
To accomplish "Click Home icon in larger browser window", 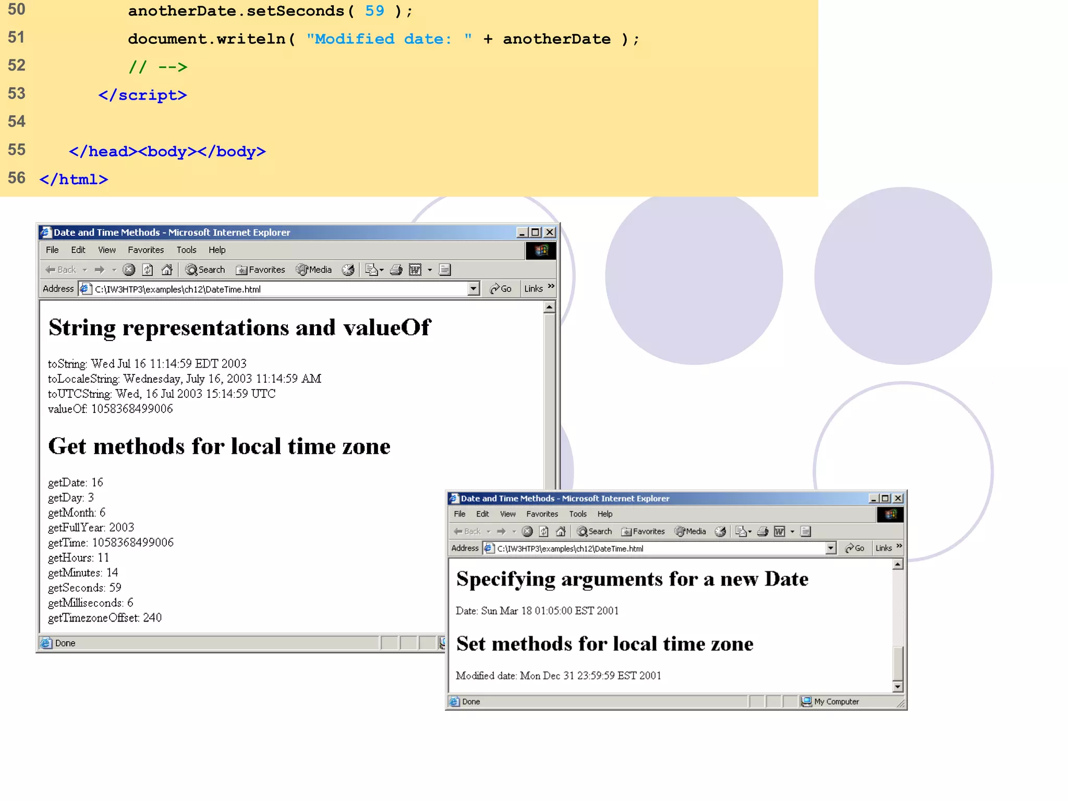I will point(167,270).
